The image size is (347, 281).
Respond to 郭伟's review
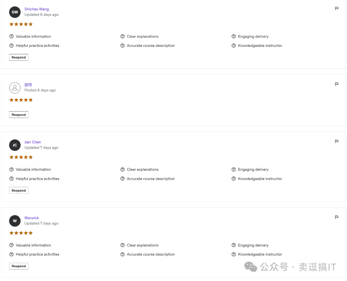click(x=19, y=115)
